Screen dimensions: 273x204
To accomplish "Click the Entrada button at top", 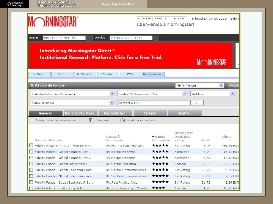I will [x=144, y=19].
